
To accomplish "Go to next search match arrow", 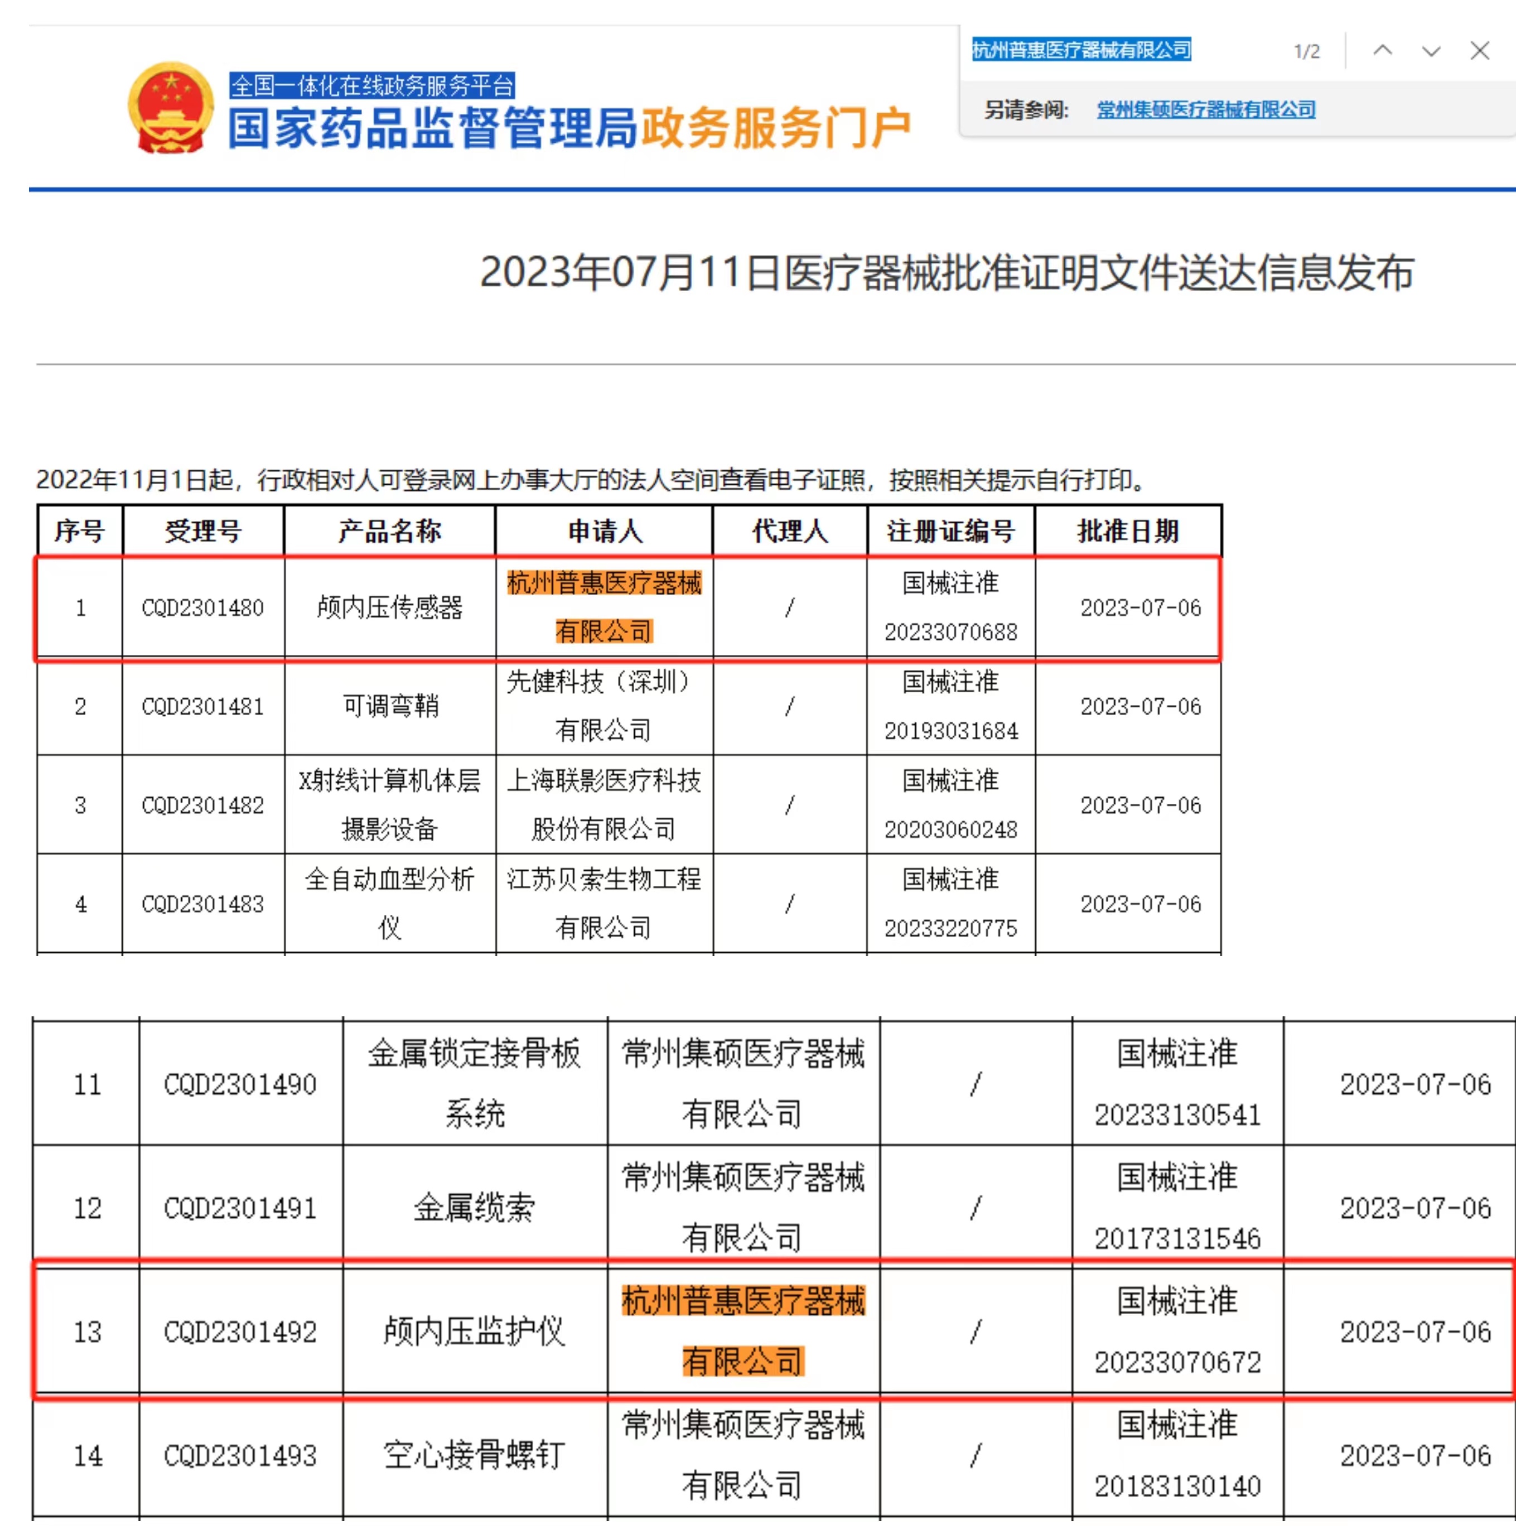I will [x=1431, y=51].
